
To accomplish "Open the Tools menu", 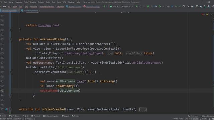I will [59, 2].
